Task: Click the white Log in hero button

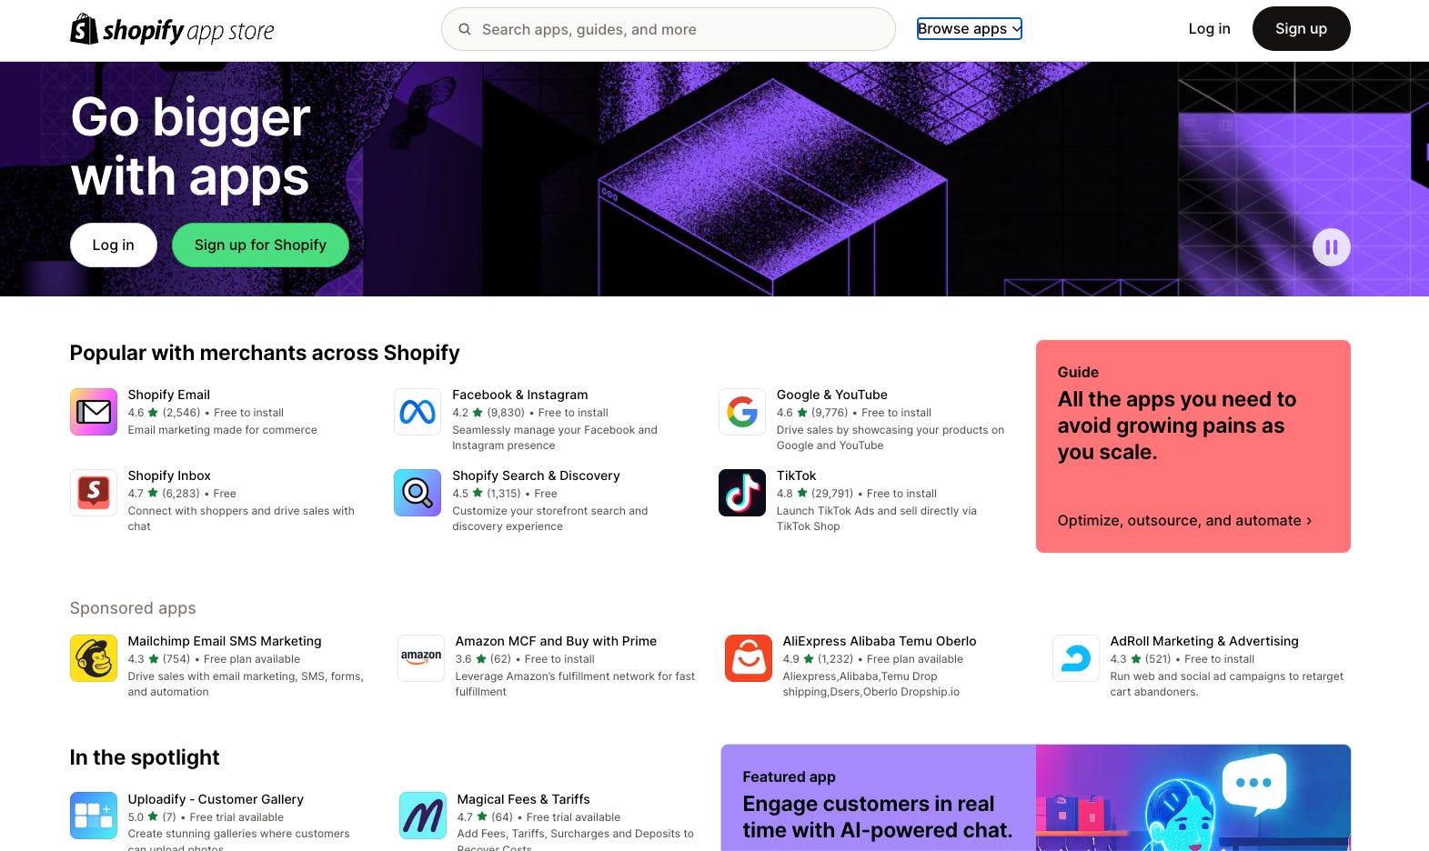Action: (114, 245)
